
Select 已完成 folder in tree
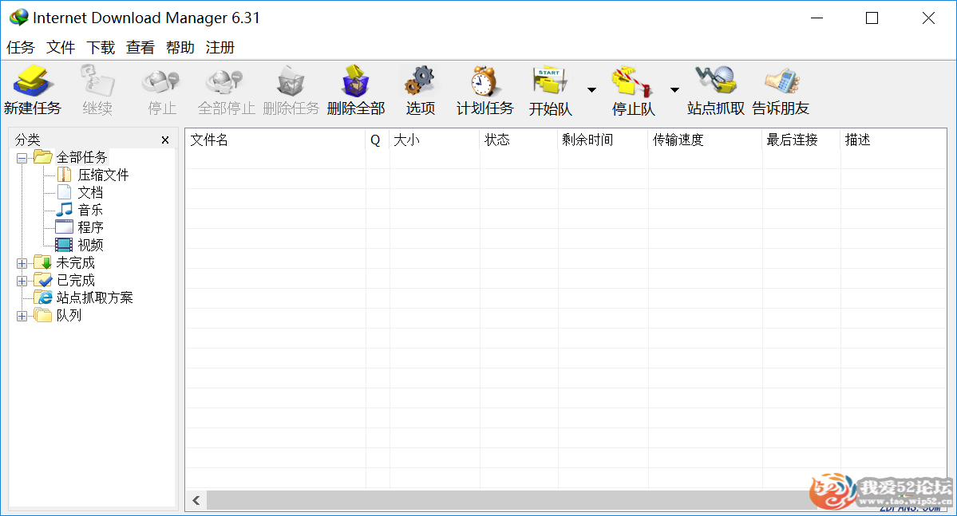tap(76, 281)
